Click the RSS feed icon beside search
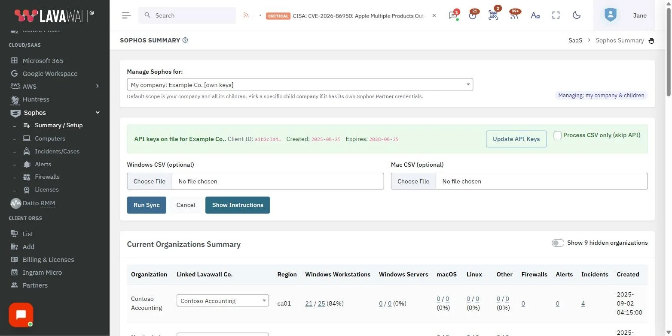 click(246, 15)
